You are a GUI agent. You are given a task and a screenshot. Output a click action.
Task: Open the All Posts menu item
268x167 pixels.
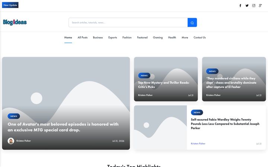(x=83, y=37)
